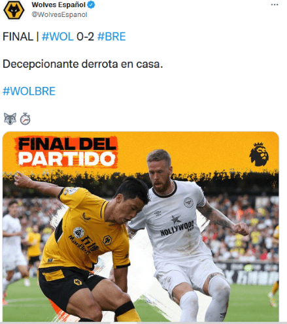
Task: Follow the #WOL hashtag
Action: click(58, 37)
